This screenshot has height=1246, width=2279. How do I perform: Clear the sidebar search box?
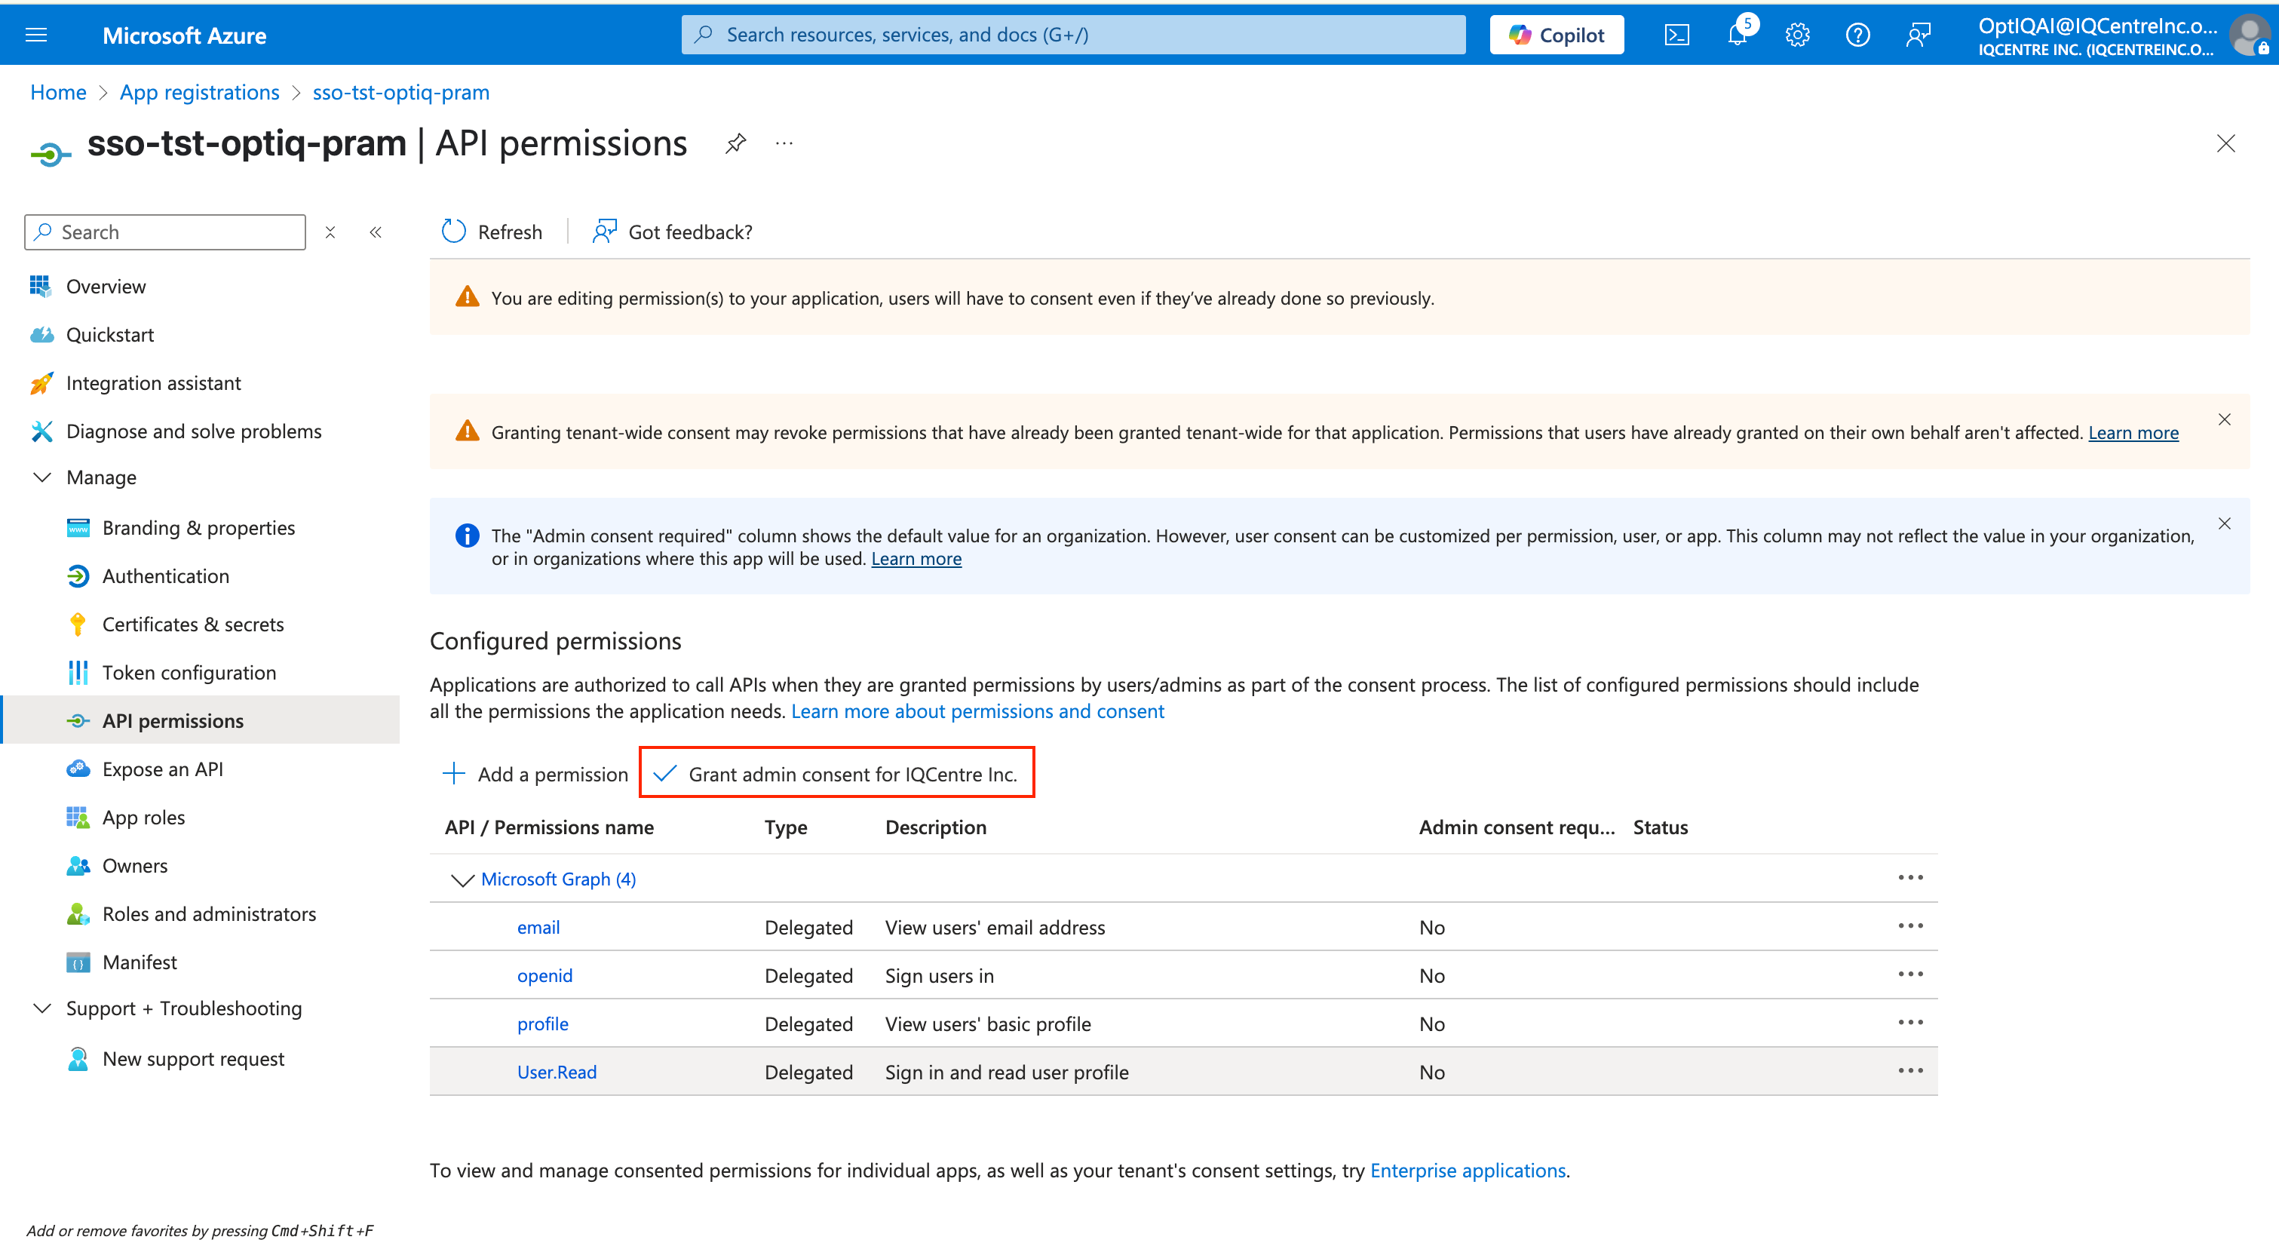tap(330, 232)
